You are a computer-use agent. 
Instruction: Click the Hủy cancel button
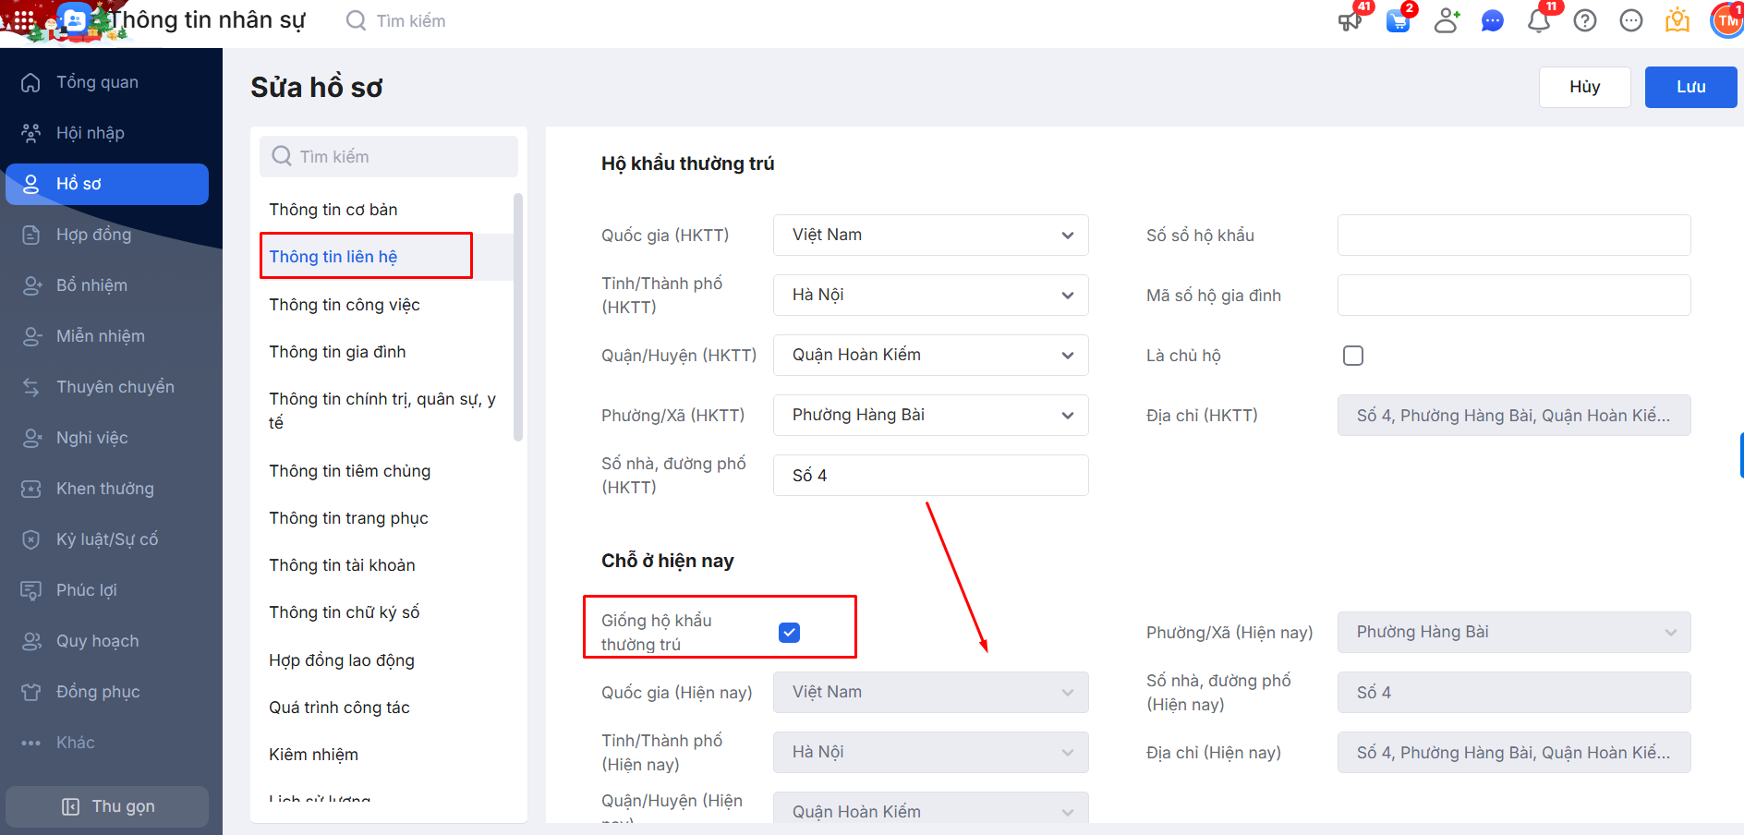pos(1584,87)
